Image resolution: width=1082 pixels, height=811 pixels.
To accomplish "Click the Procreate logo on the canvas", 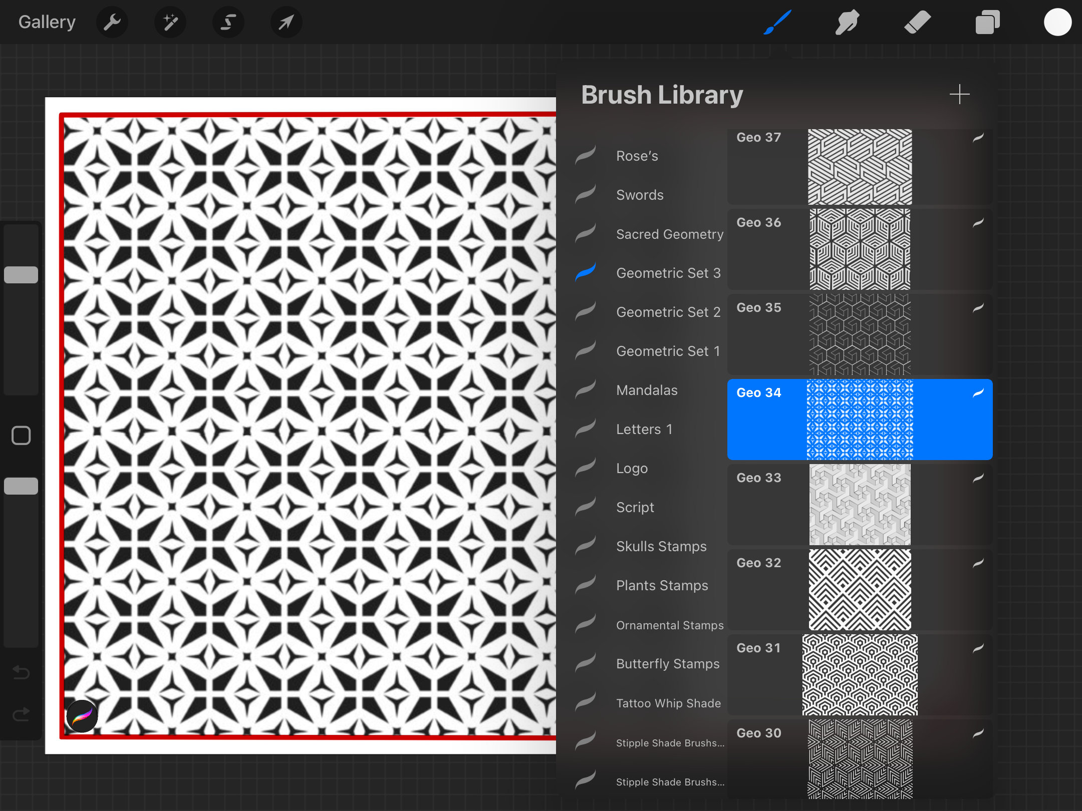I will pos(82,716).
